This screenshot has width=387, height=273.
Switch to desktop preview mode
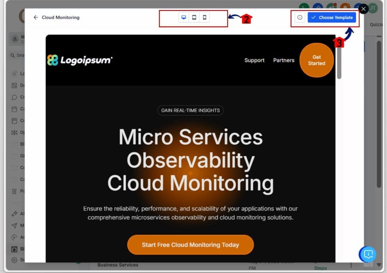184,17
